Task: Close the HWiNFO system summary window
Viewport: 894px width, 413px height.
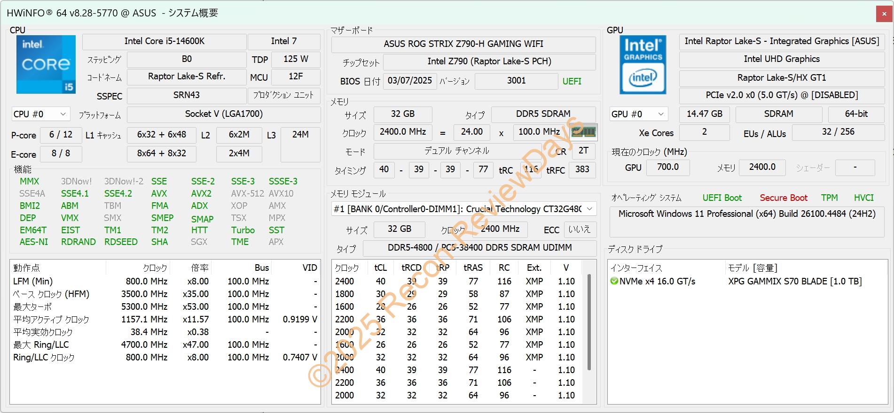Action: pos(883,14)
